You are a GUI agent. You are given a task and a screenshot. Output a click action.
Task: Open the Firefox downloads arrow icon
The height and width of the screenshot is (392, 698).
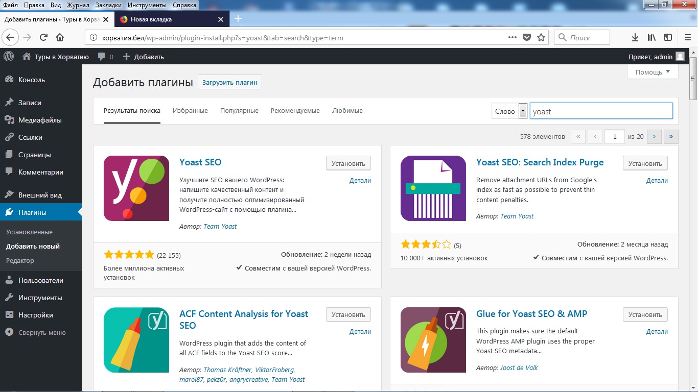point(635,37)
